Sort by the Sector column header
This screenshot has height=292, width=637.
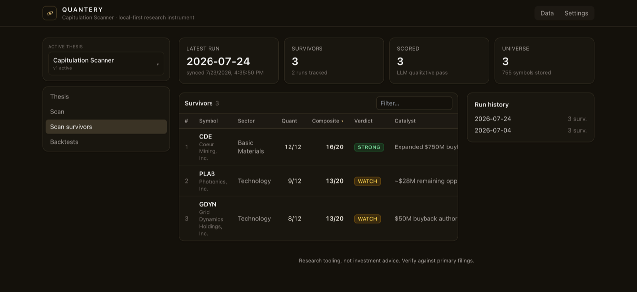(x=246, y=121)
